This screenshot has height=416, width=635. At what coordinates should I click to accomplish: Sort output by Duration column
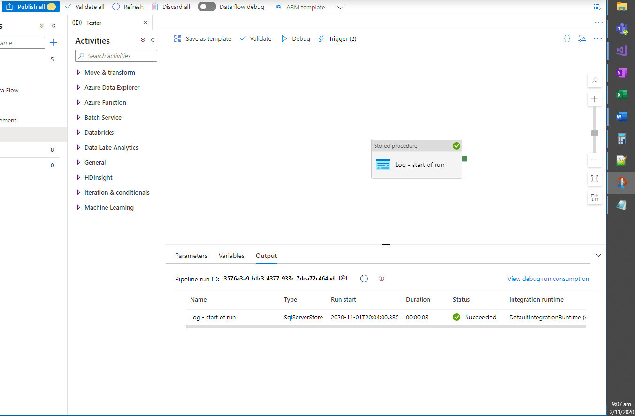tap(418, 300)
